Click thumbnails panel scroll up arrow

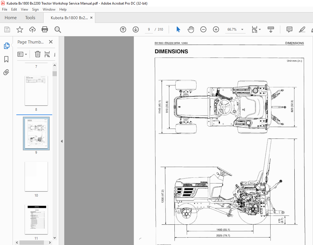click(x=55, y=65)
